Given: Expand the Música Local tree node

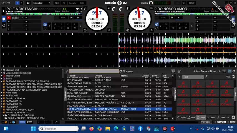Looking at the screenshot, I should pos(2,70).
